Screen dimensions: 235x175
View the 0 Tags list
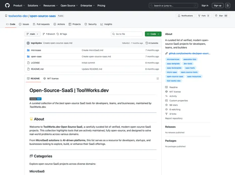pyautogui.click(x=62, y=34)
